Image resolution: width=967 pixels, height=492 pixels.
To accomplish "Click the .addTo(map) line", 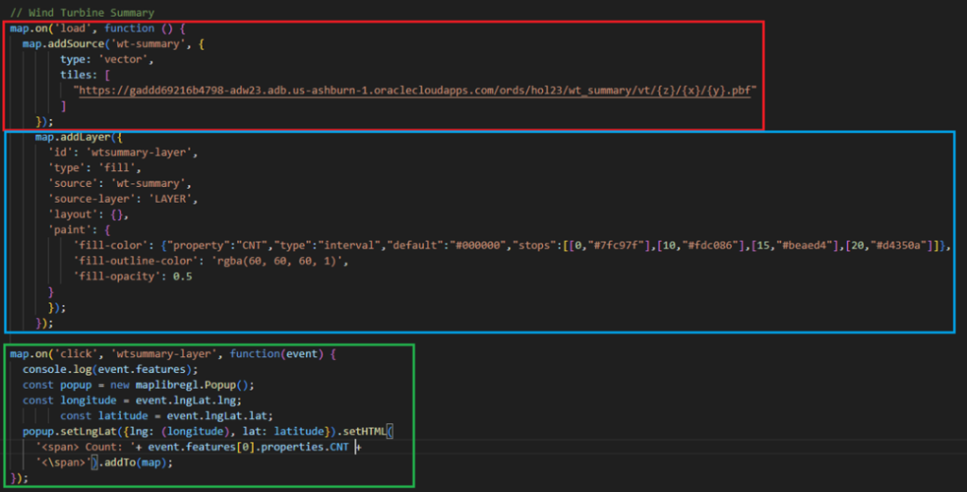I will pos(104,463).
